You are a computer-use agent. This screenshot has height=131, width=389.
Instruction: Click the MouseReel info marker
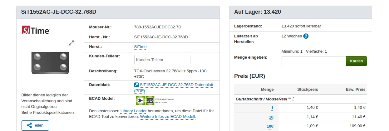(x=293, y=99)
